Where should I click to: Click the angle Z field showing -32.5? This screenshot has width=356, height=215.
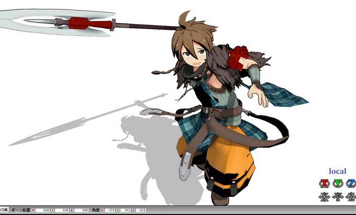tap(141, 210)
